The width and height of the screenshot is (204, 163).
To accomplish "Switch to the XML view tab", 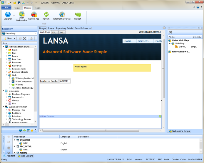I will [61, 33].
